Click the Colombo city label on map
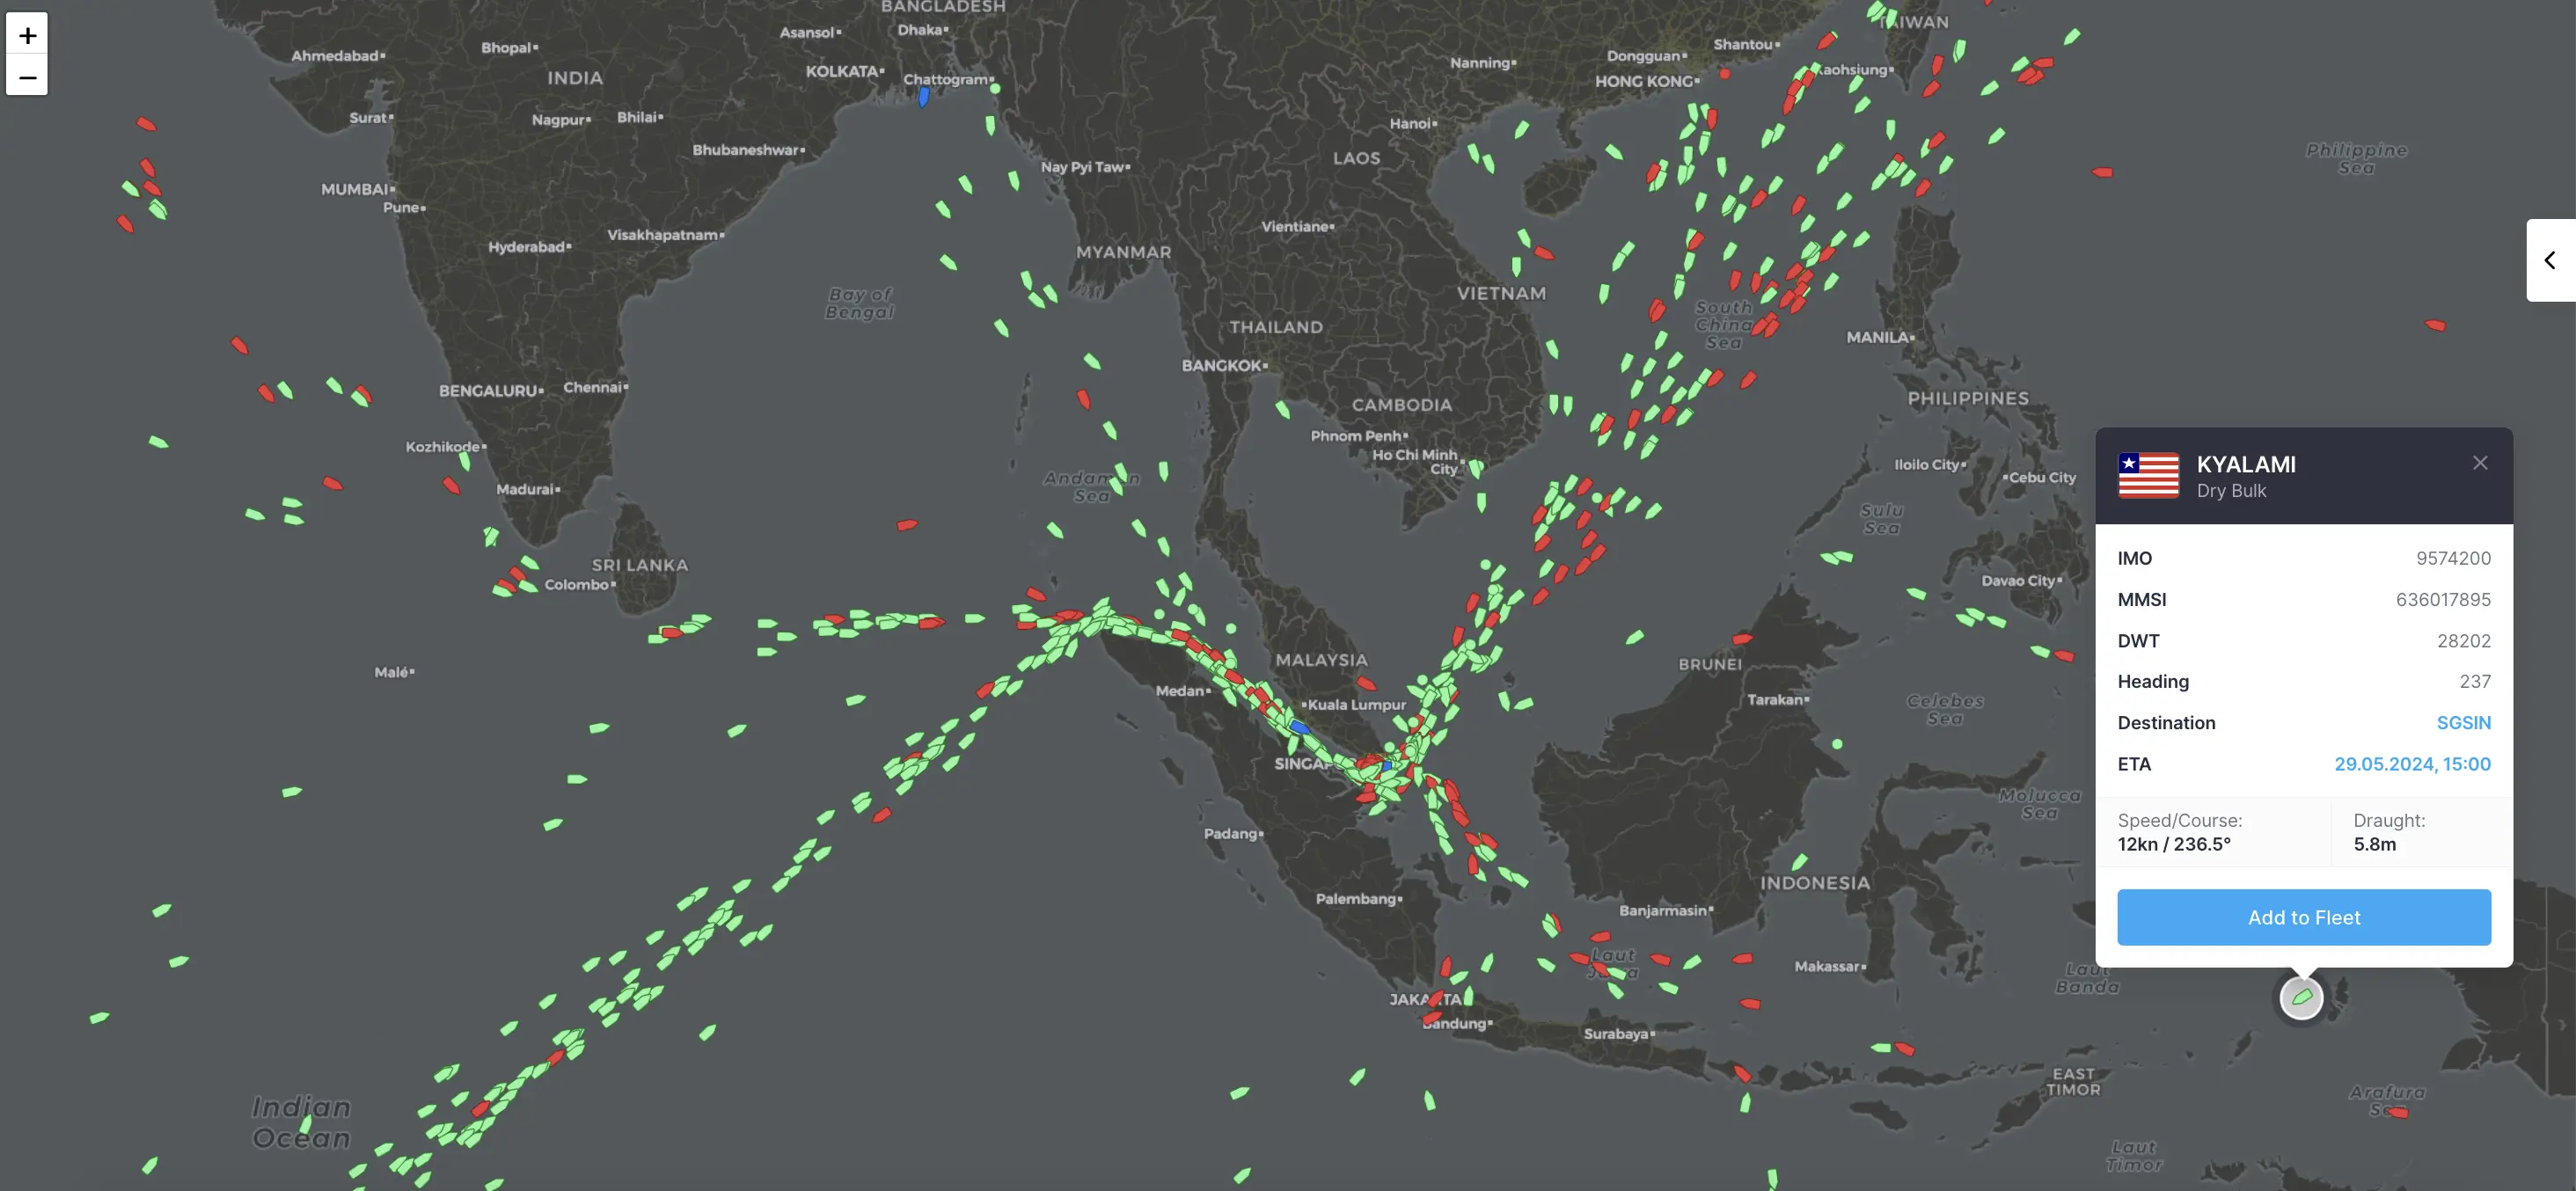Viewport: 2576px width, 1191px height. (577, 584)
